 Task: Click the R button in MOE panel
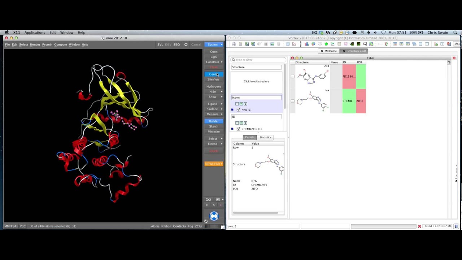(207, 205)
